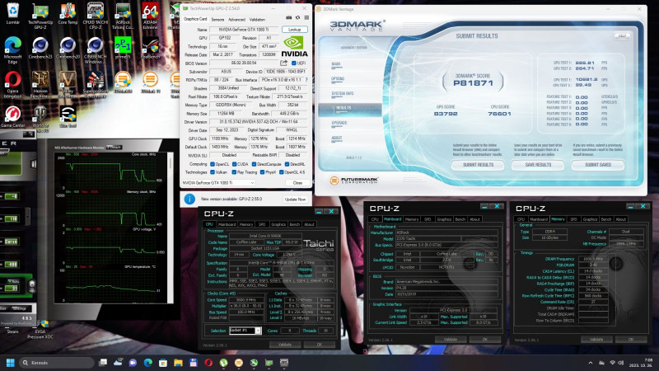Launch TechPowerUp GPU-Z desktop shortcut
Screen dimensions: 659x371
coord(40,16)
